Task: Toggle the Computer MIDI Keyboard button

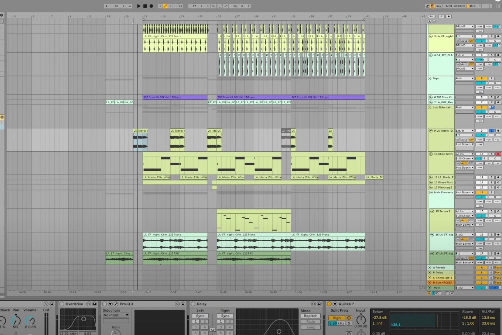Action: pos(433,6)
